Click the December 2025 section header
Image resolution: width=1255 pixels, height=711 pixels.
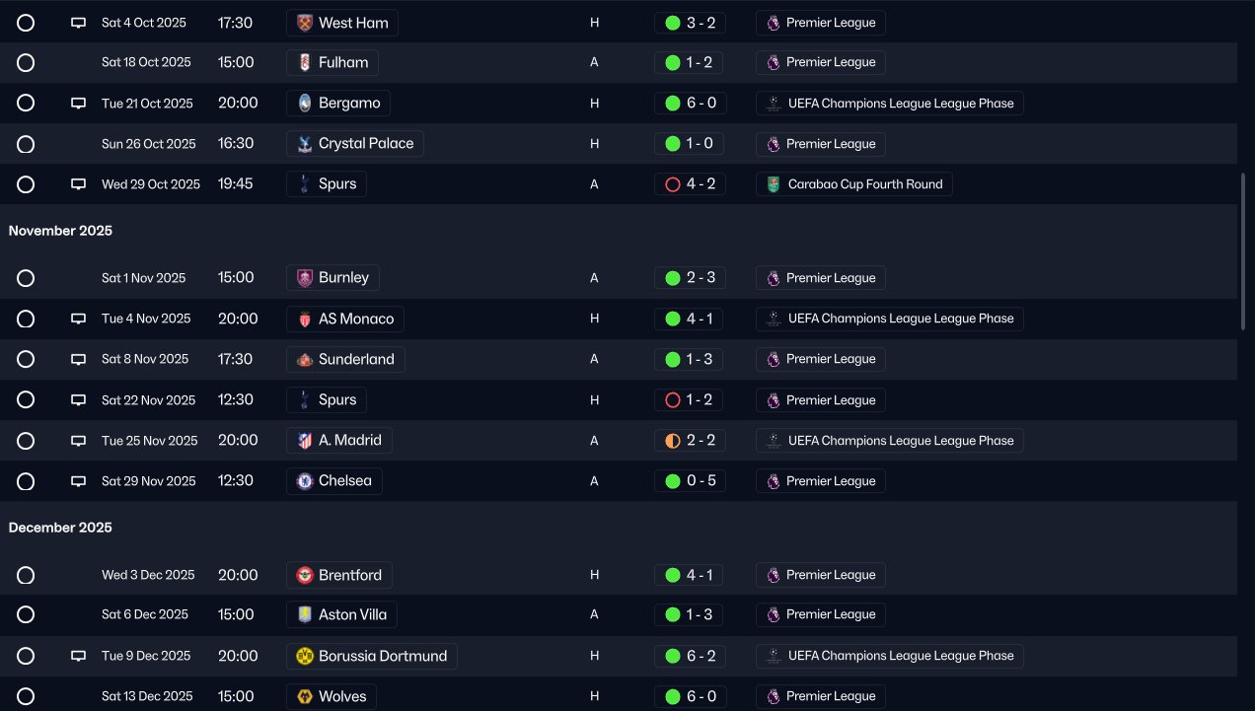click(61, 528)
